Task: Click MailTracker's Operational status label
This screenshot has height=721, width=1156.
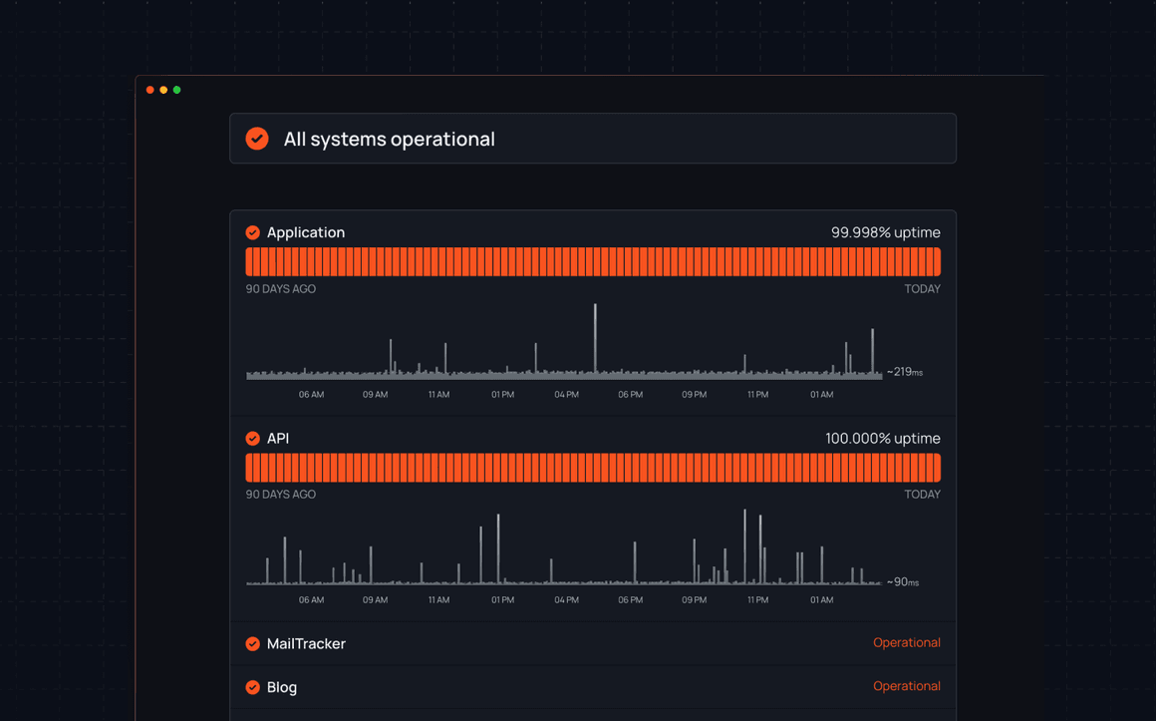Action: click(x=907, y=643)
